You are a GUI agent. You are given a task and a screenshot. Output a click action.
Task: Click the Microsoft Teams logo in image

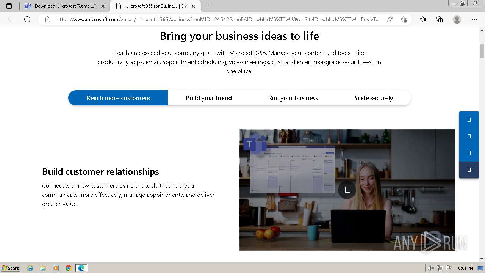[255, 144]
